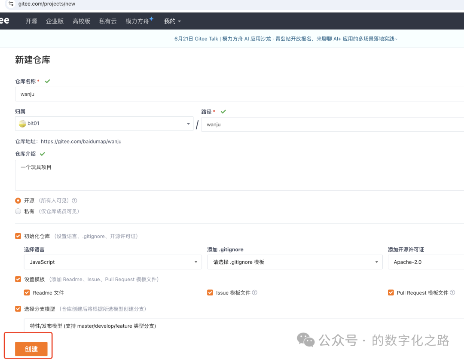Click the green checkmark beside 仓库名称

click(x=47, y=81)
